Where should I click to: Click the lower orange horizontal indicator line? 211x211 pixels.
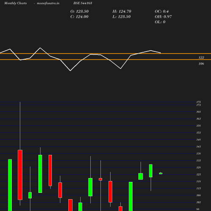pyautogui.click(x=105, y=60)
